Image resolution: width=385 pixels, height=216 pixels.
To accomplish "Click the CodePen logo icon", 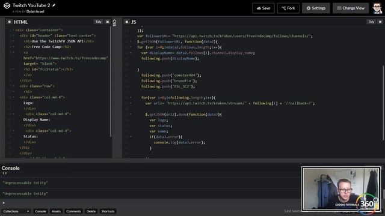I will [7, 5].
